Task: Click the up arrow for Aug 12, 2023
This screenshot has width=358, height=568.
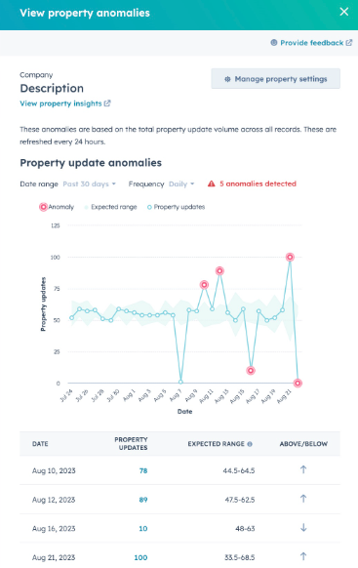Action: pyautogui.click(x=303, y=499)
